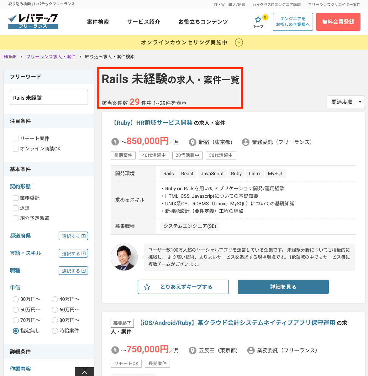Click the システムエンジニア(SE) job tag

[x=190, y=226]
